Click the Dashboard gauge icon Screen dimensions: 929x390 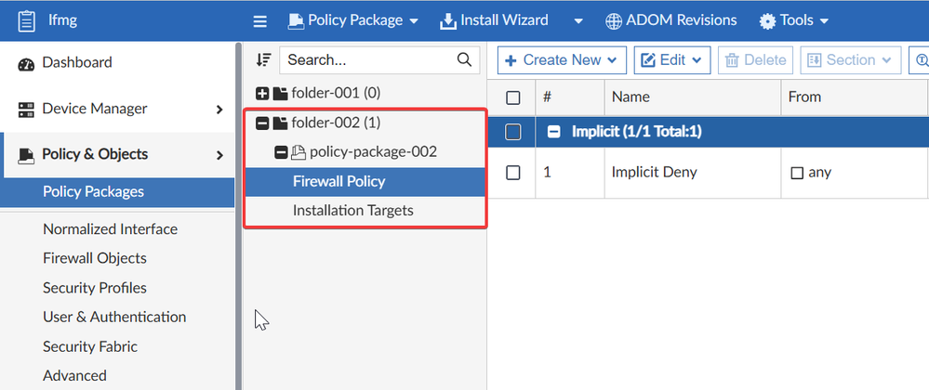[x=25, y=63]
